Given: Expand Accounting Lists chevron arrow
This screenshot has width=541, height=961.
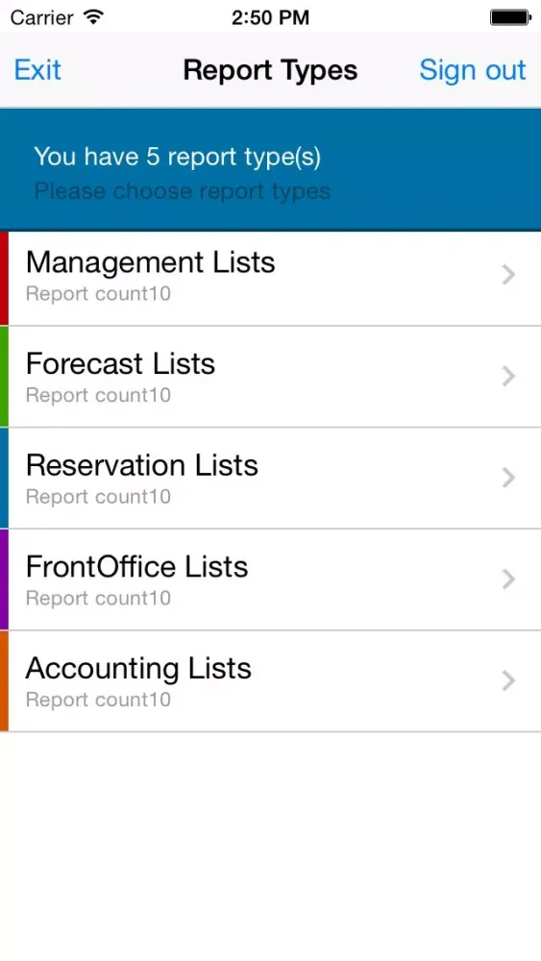Looking at the screenshot, I should (x=508, y=681).
